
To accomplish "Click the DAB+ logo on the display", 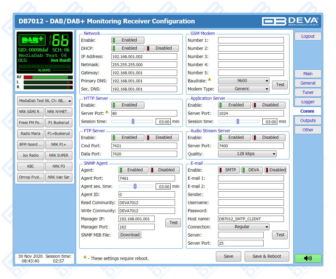I will tap(32, 40).
